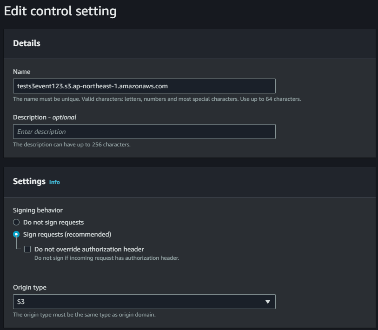Viewport: 378px width, 330px height.
Task: Click the 'Do not sign if incoming request' hint
Action: 106,258
